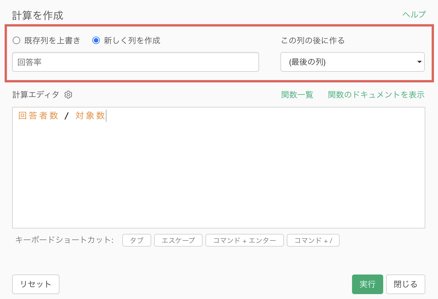The width and height of the screenshot is (438, 299).
Task: Select 新しく列を作成 radio option
Action: (96, 40)
